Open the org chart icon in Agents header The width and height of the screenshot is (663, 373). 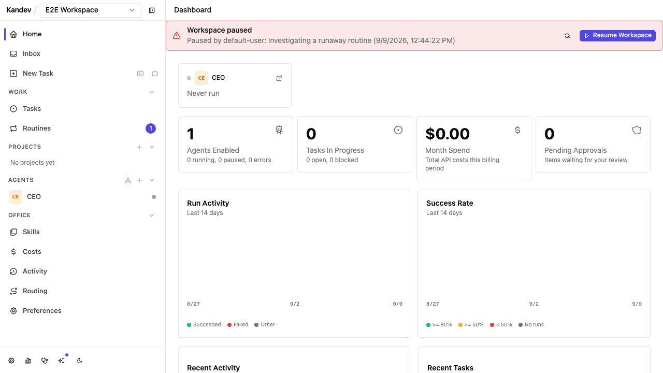[x=128, y=180]
